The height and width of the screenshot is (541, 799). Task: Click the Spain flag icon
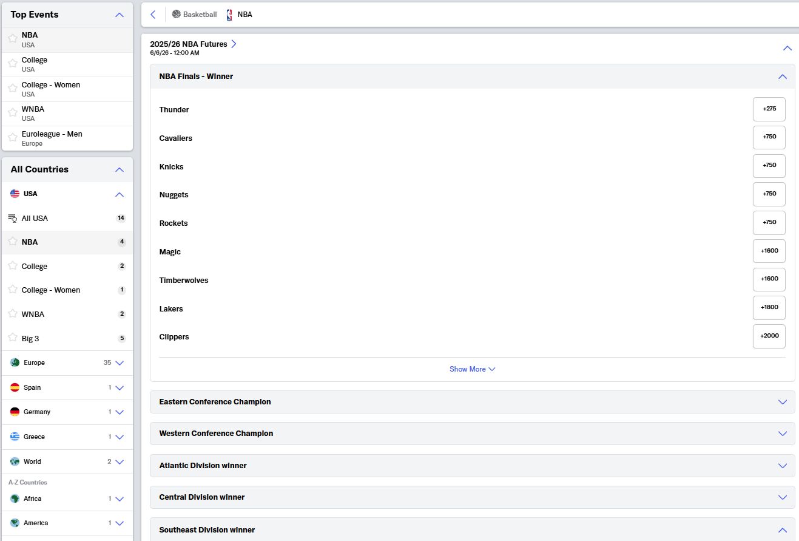pos(15,387)
